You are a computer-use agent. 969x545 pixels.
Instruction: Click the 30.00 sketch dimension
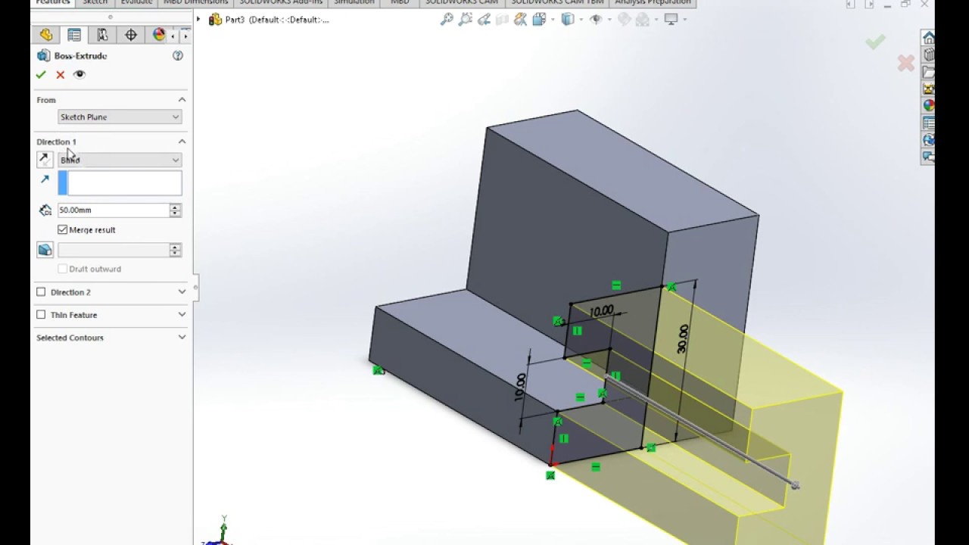(x=683, y=339)
